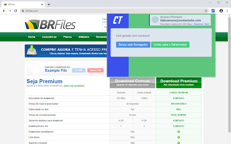The height and width of the screenshot is (144, 231).
Task: Open the Planos menu item
Action: point(67,37)
